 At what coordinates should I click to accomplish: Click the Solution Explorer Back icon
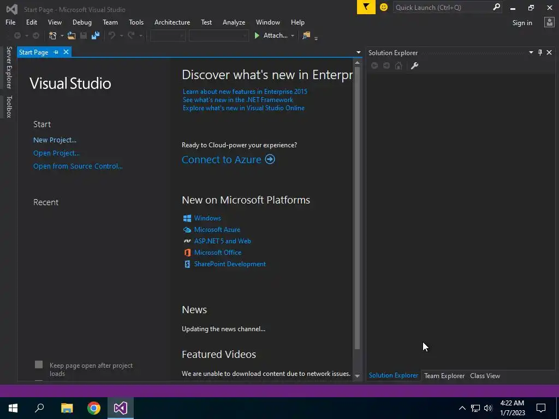(374, 65)
